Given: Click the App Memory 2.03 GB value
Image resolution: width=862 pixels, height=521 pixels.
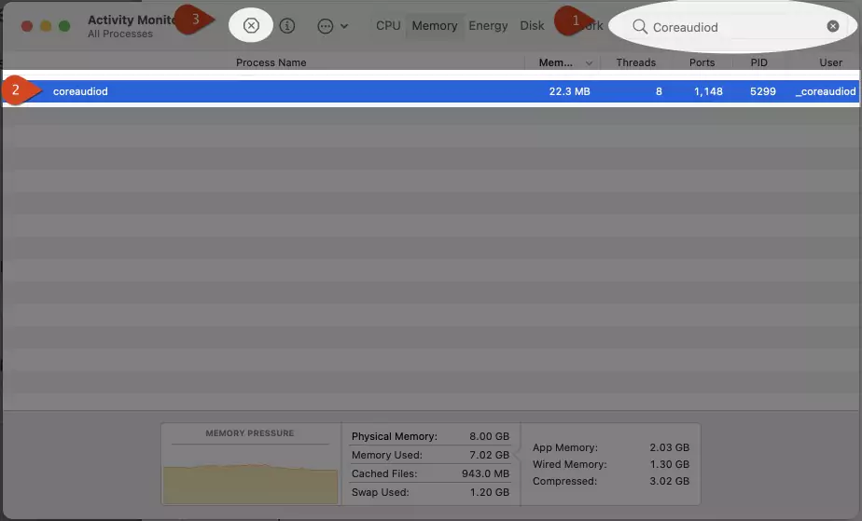Looking at the screenshot, I should (x=669, y=447).
